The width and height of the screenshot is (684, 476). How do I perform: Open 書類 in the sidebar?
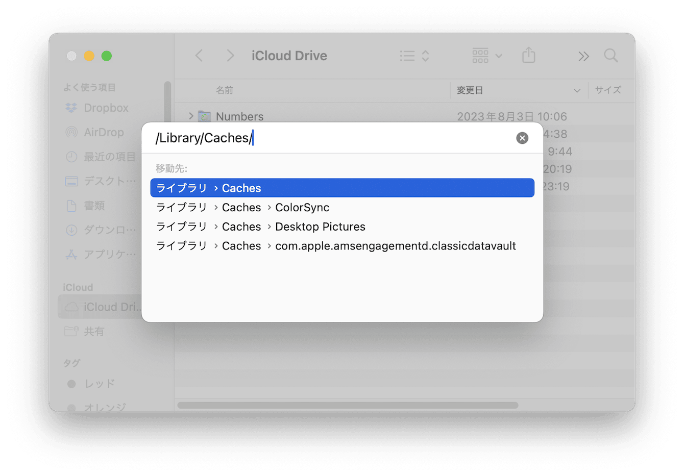point(85,206)
